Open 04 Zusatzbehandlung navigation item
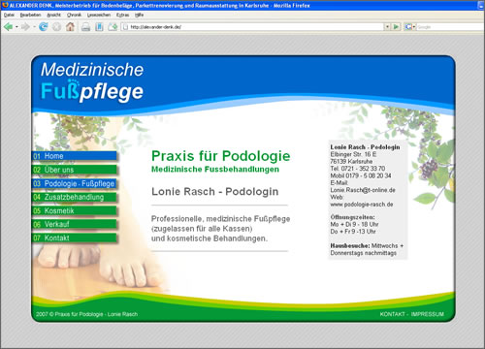This screenshot has width=485, height=349. (x=75, y=197)
